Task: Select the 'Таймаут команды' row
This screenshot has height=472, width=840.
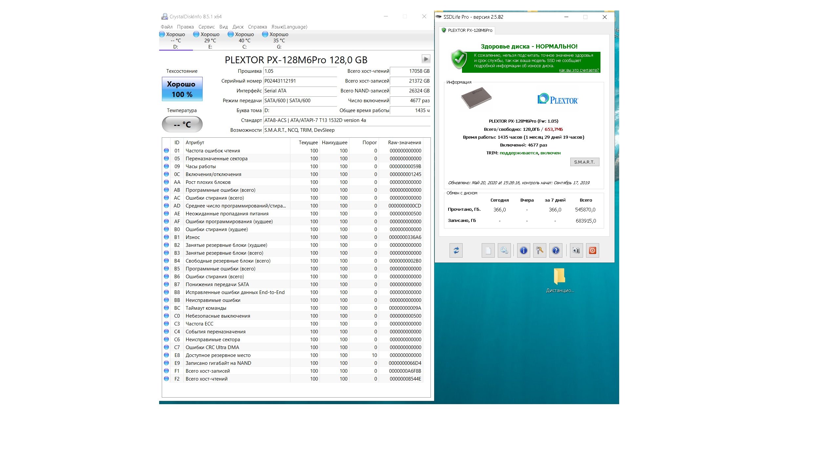Action: pyautogui.click(x=293, y=308)
